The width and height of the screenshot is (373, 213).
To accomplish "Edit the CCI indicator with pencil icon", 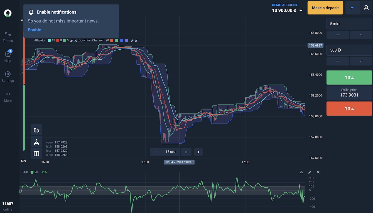I will pyautogui.click(x=310, y=172).
